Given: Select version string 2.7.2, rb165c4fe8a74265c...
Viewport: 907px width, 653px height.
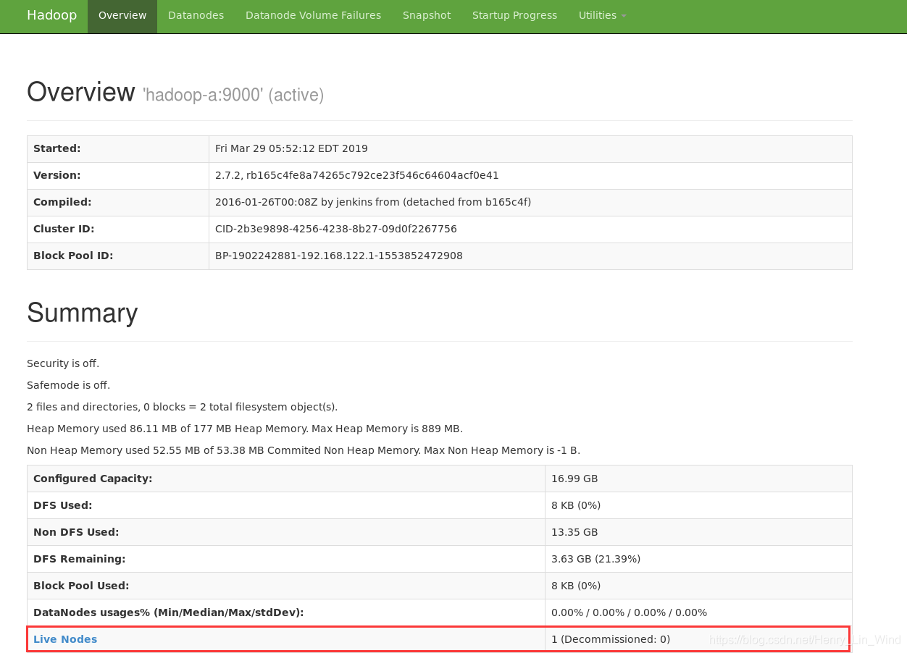Looking at the screenshot, I should tap(357, 175).
